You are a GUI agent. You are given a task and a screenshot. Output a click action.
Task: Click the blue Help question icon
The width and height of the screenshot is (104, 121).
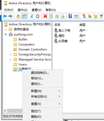click(x=70, y=16)
